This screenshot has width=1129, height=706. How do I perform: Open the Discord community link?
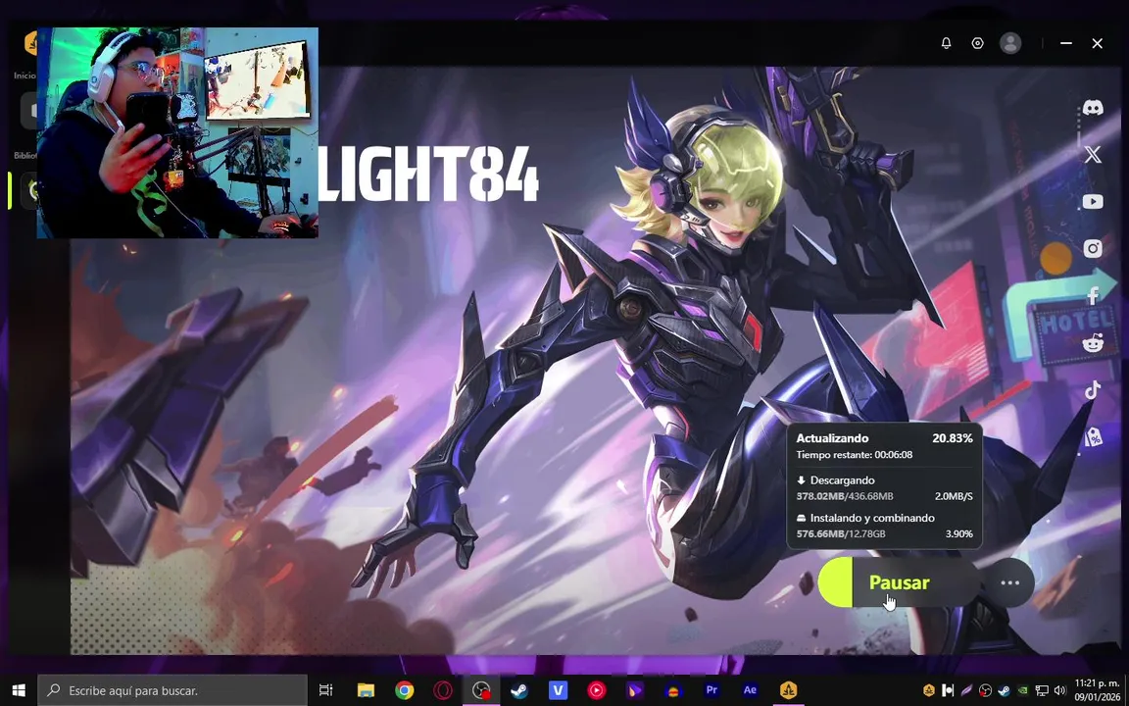tap(1093, 108)
